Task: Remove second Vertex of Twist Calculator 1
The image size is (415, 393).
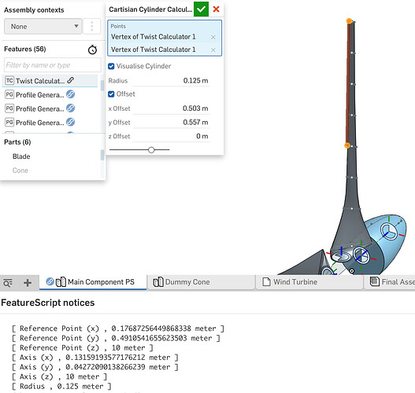Action: (x=213, y=50)
